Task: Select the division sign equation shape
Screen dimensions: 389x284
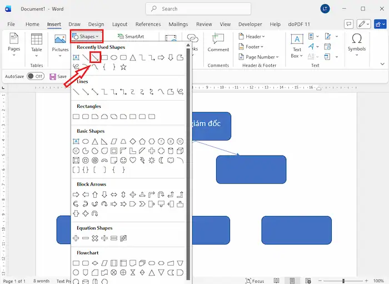Action: pos(104,238)
